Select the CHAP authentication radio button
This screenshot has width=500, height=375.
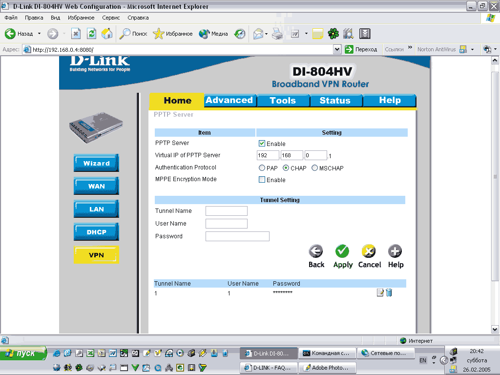(286, 168)
